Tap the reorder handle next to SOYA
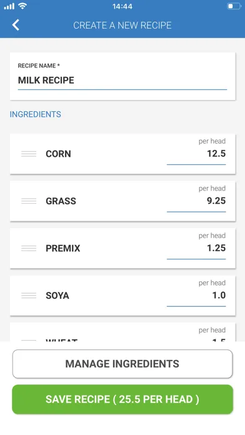This screenshot has width=245, height=435. pyautogui.click(x=29, y=296)
